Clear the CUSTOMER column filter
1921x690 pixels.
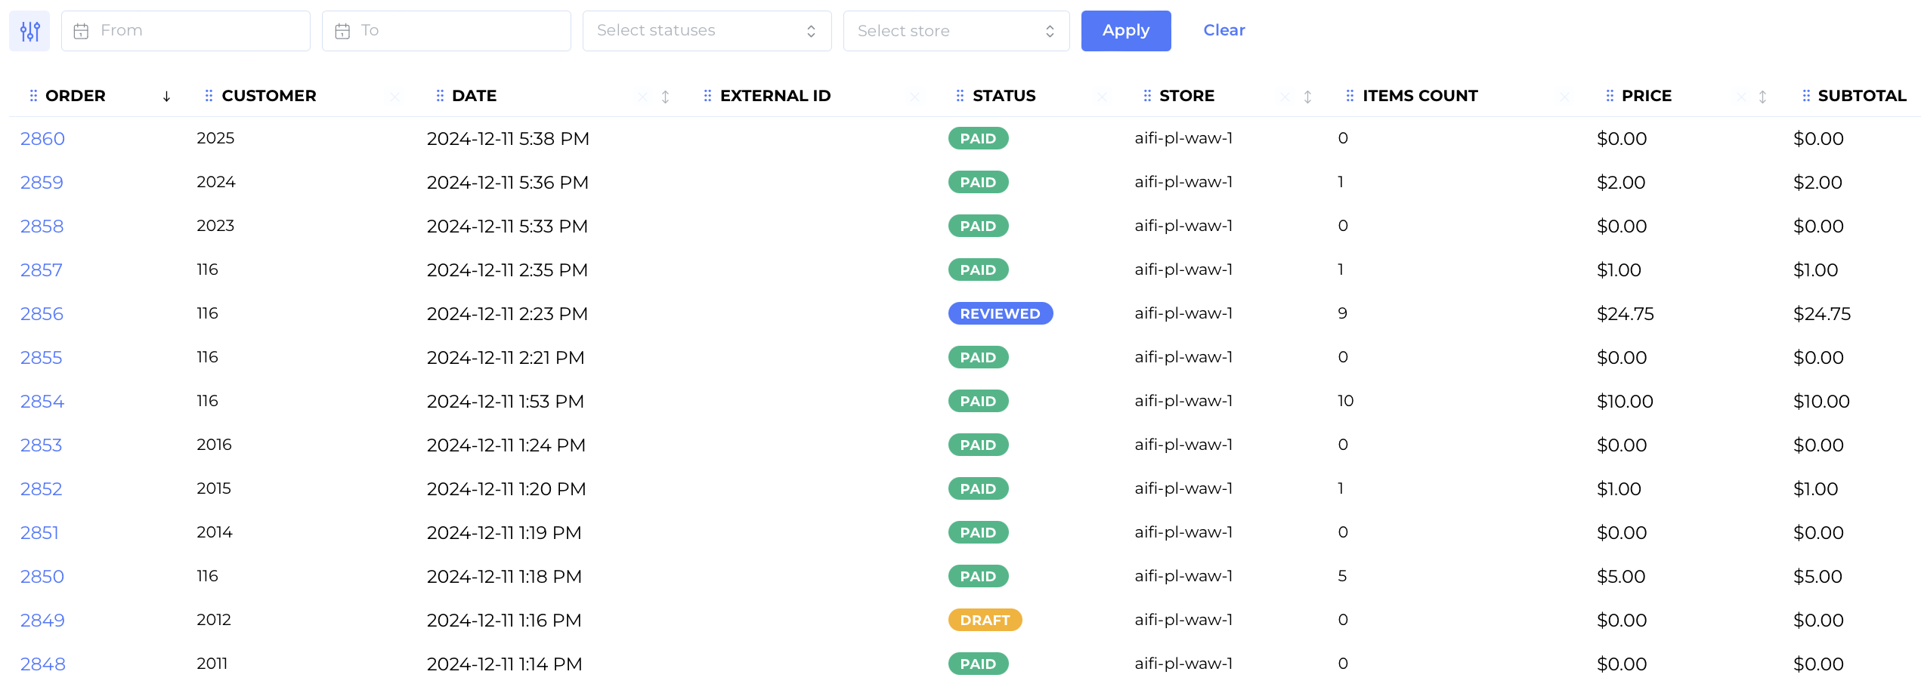[394, 97]
